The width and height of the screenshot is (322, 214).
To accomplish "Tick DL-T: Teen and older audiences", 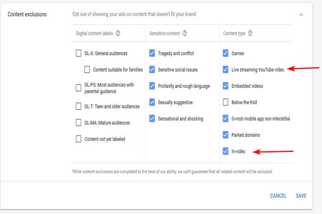I will point(79,106).
